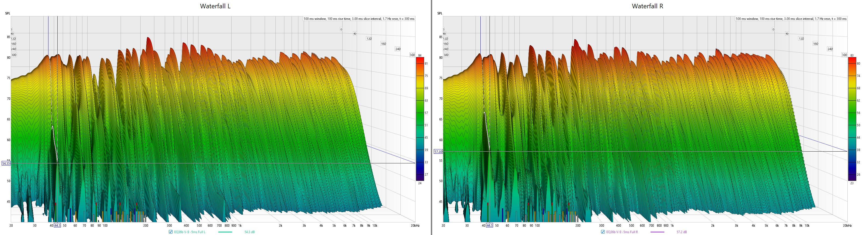The height and width of the screenshot is (235, 863).
Task: Click the 200 frequency axis label on Waterfall R
Action: 578,226
